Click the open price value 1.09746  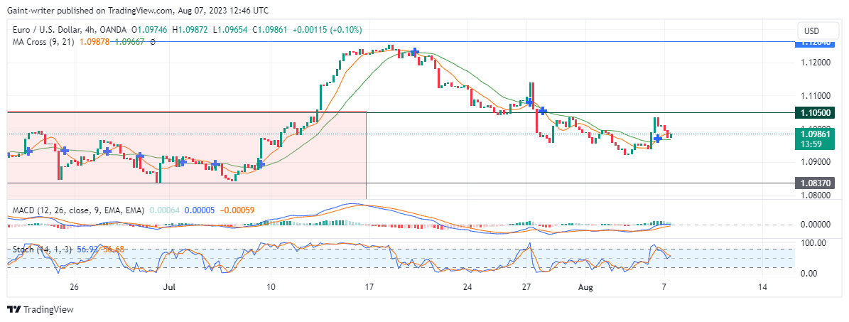click(153, 30)
